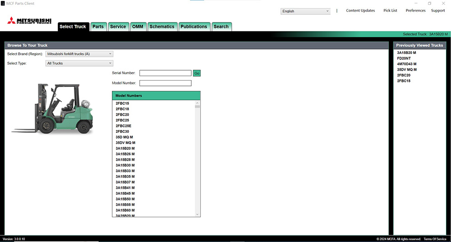Select 35DV MQ M in Model Numbers list

coord(125,143)
